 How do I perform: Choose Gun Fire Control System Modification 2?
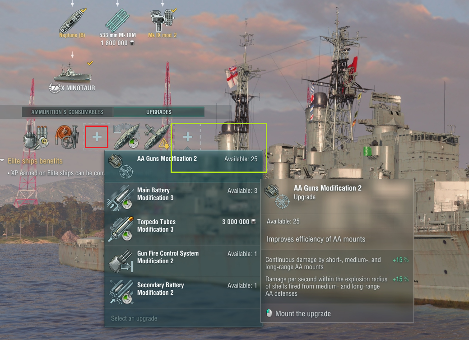pyautogui.click(x=183, y=261)
